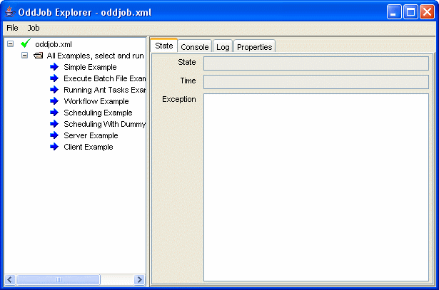This screenshot has height=290, width=439.
Task: Click the blue arrow beside Running Ant Tasks
Action: tap(55, 90)
